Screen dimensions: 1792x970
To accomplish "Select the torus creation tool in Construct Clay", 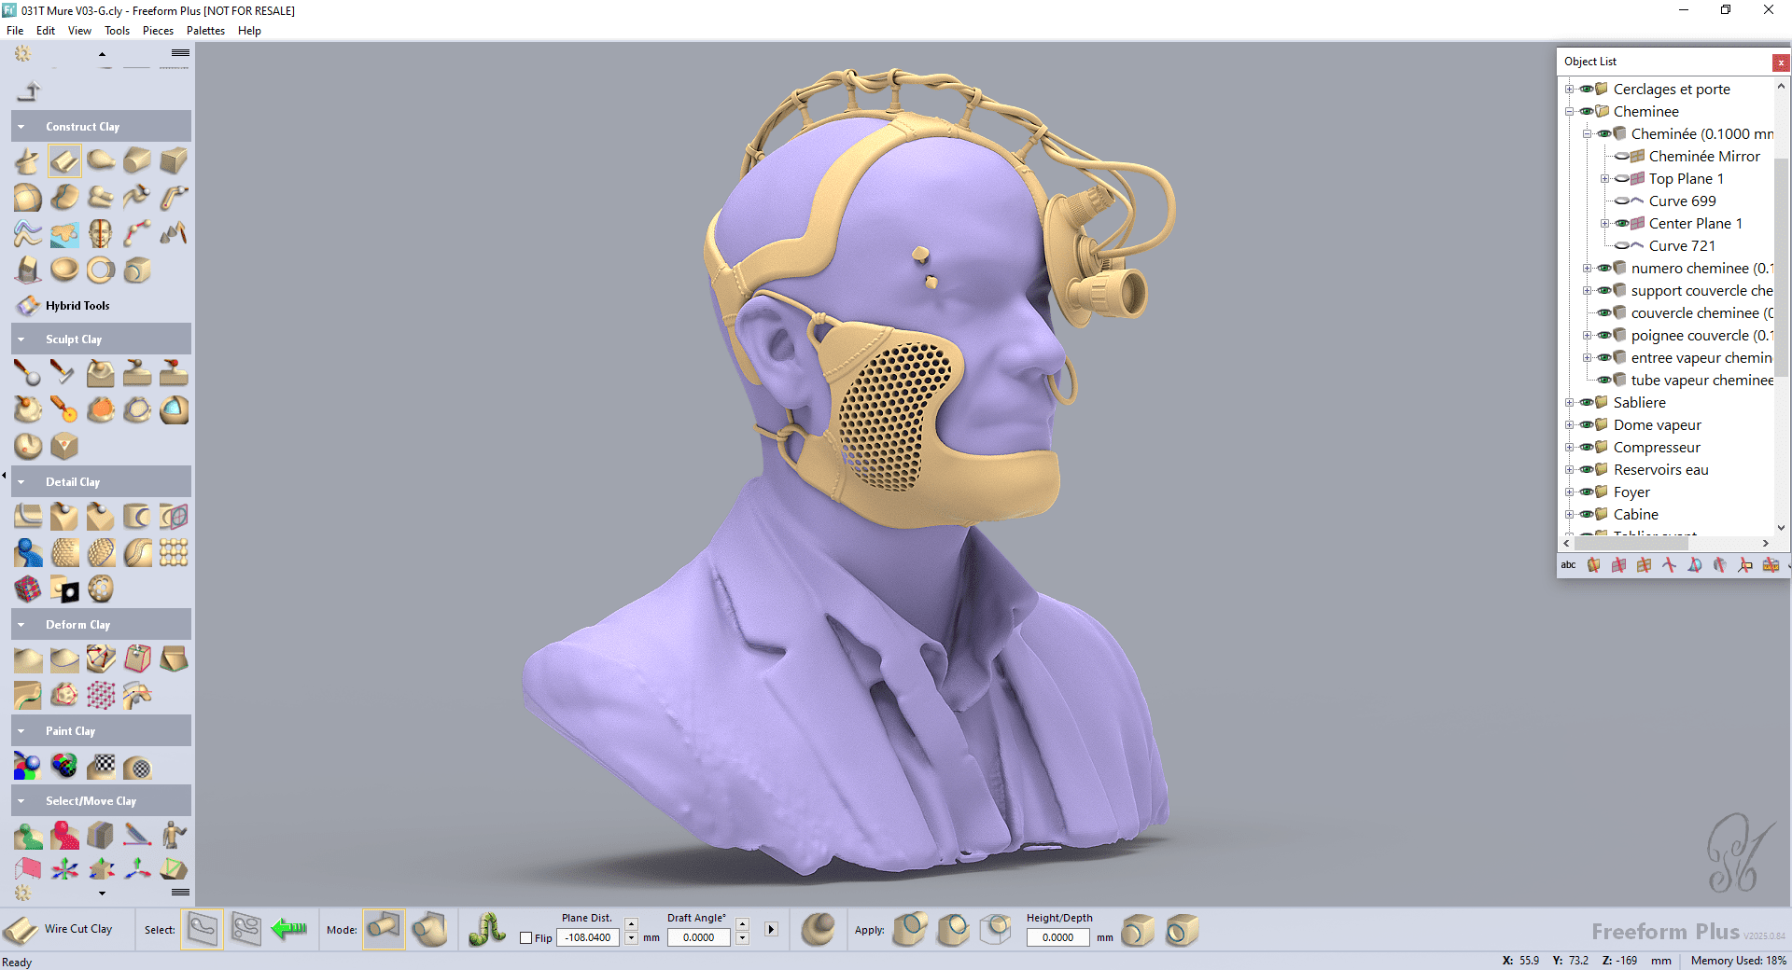I will (101, 270).
